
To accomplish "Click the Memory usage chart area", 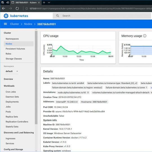I will coord(141,50).
